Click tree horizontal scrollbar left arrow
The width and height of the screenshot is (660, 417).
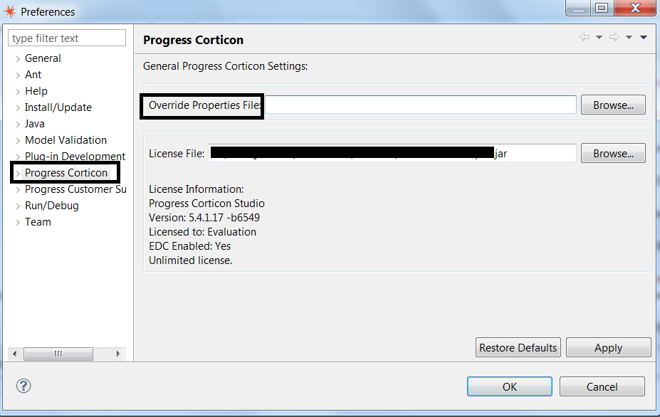pyautogui.click(x=14, y=354)
